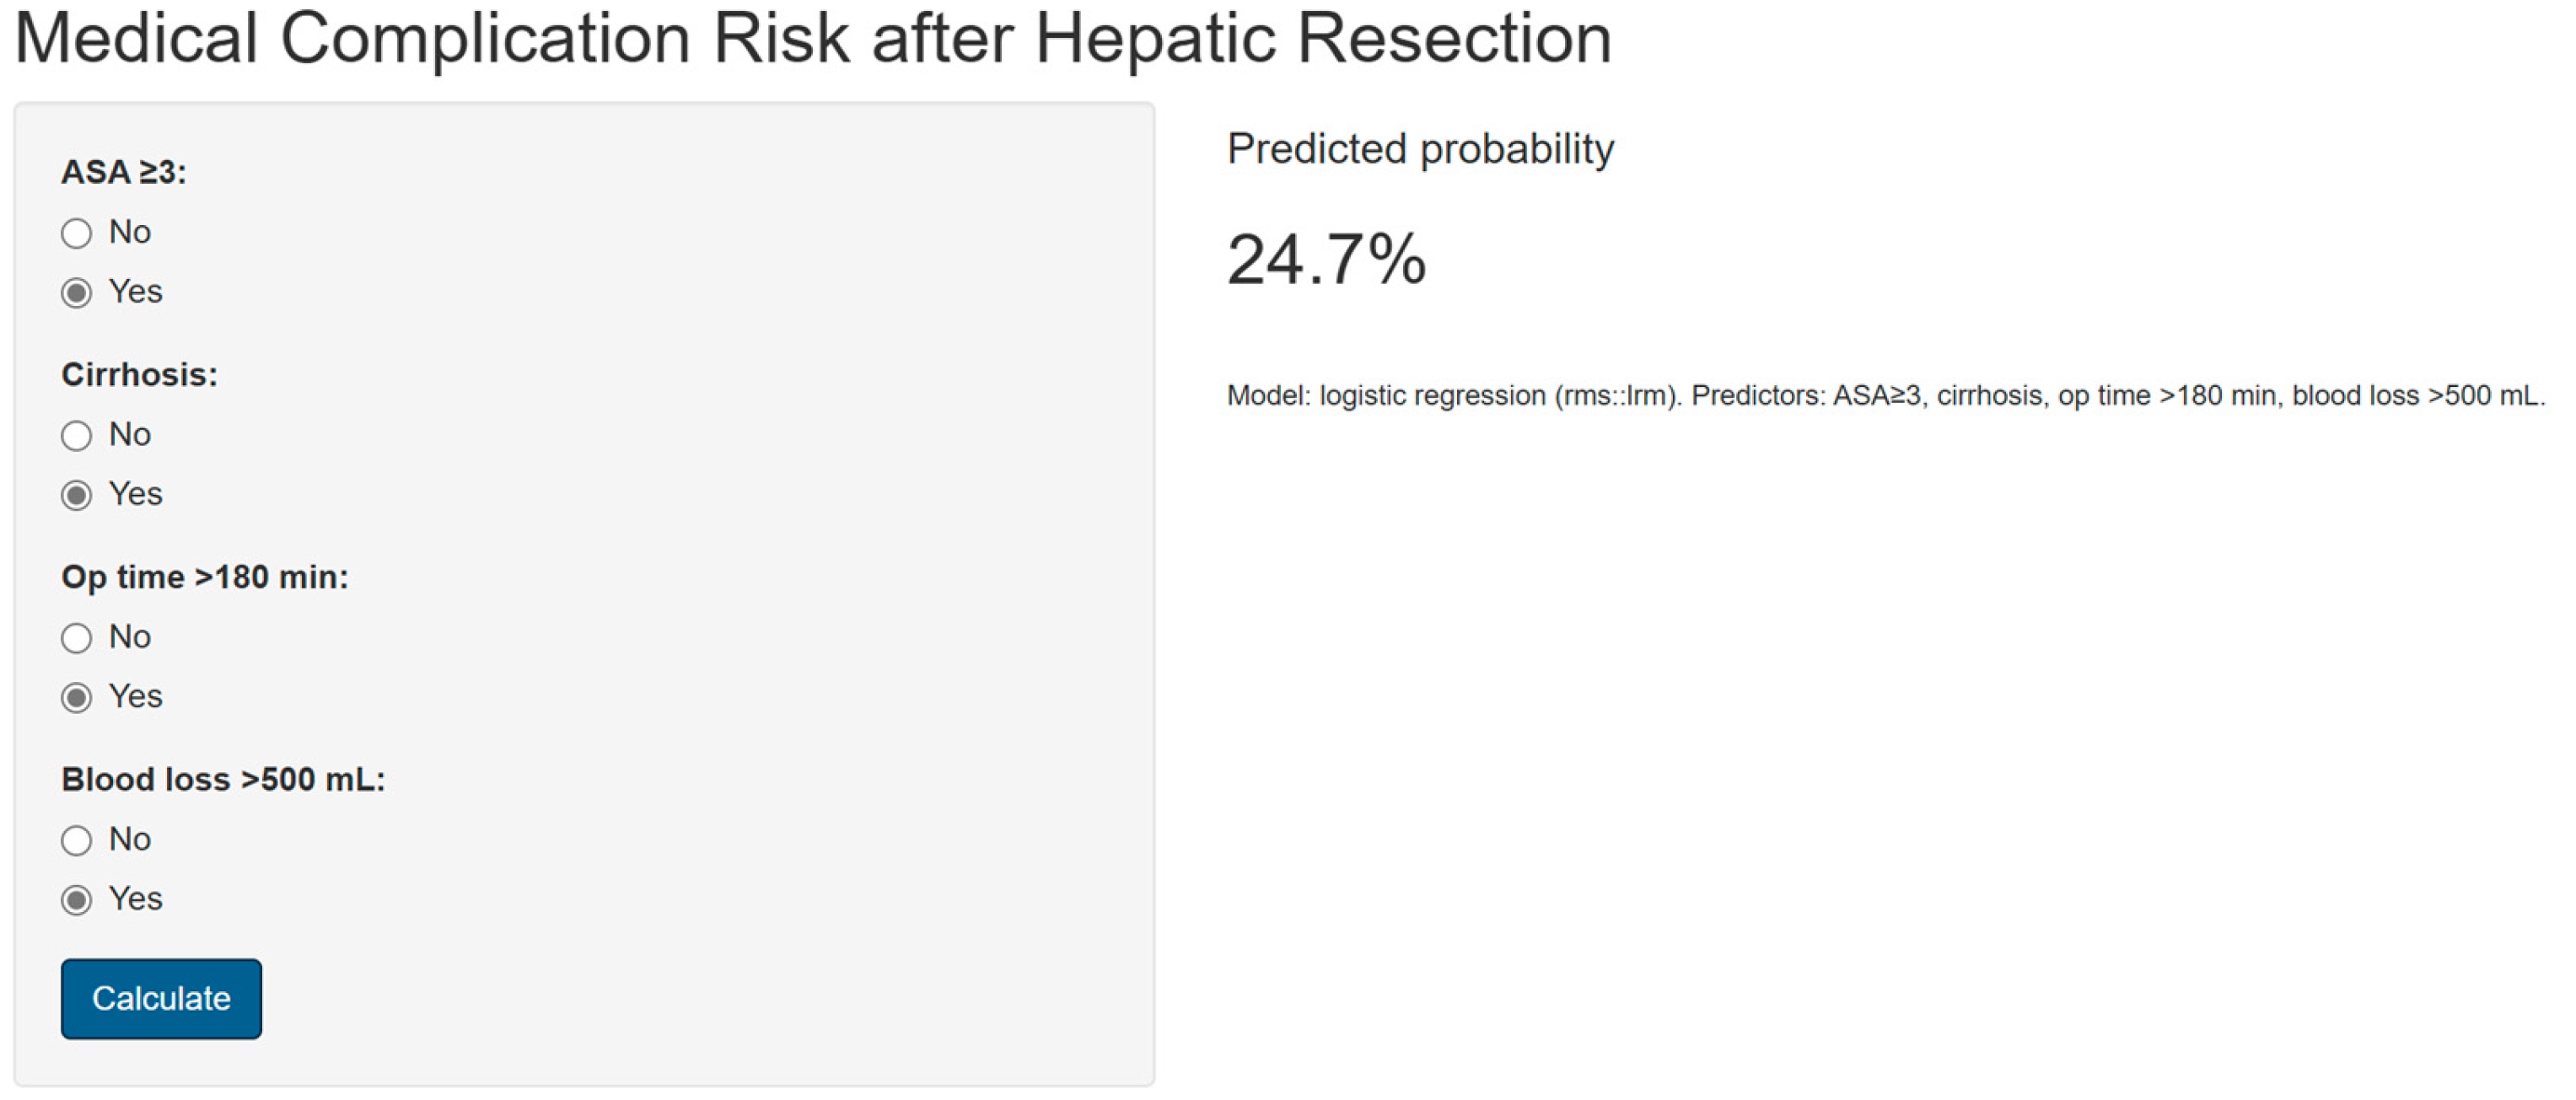Click 'rms::lrm' in the model note
The height and width of the screenshot is (1100, 2576).
(1617, 396)
